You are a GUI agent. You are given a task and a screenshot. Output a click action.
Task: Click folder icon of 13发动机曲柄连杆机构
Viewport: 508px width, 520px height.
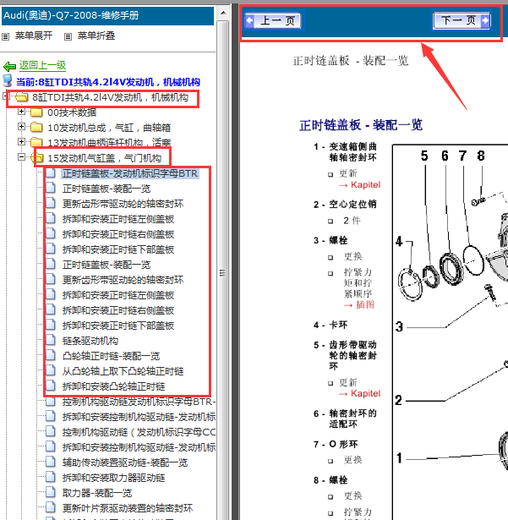36,142
